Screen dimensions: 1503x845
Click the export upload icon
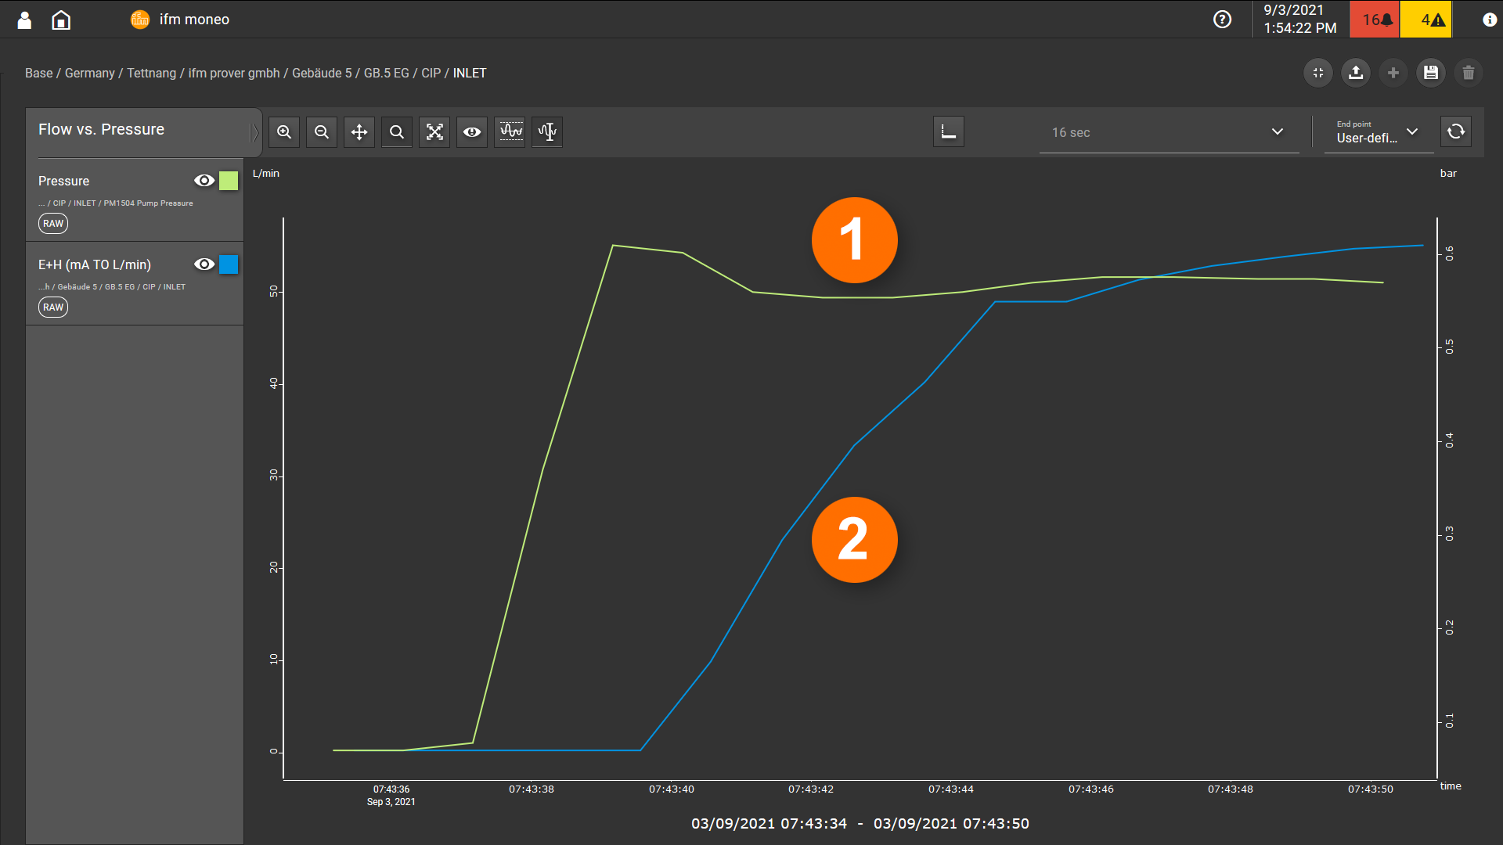tap(1356, 73)
